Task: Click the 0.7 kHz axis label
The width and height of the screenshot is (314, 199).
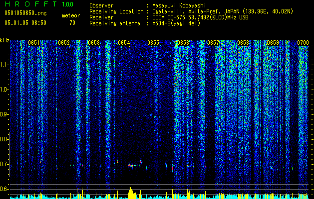Action: click(4, 164)
